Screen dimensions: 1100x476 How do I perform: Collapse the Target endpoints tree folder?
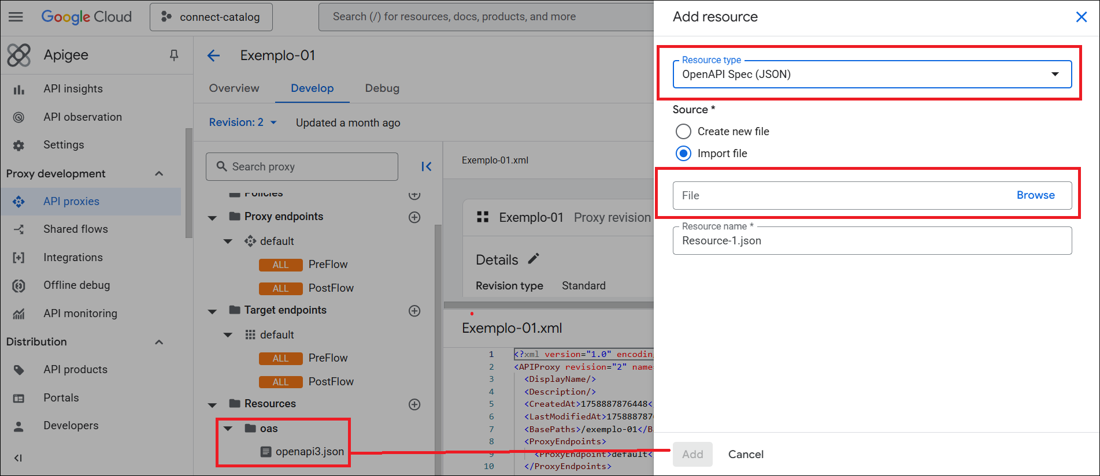tap(212, 311)
